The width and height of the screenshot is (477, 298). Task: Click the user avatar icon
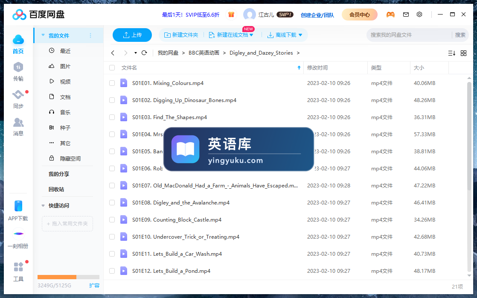[250, 15]
